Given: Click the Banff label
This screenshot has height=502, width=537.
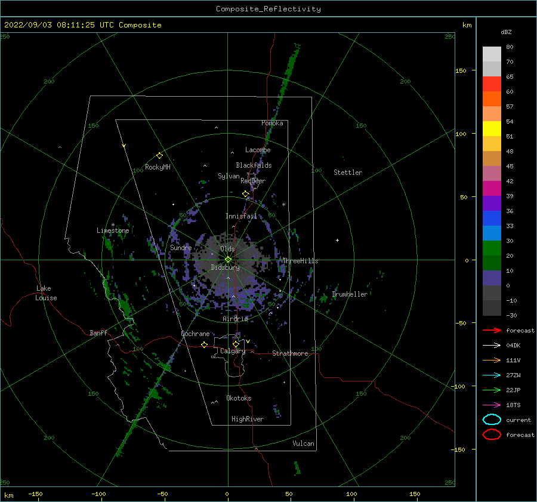Looking at the screenshot, I should pyautogui.click(x=98, y=332).
